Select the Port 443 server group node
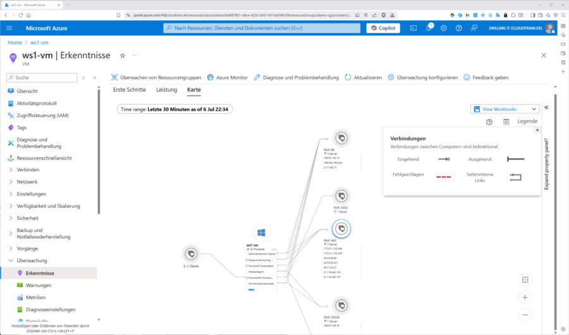This screenshot has height=335, width=569. pyautogui.click(x=341, y=229)
